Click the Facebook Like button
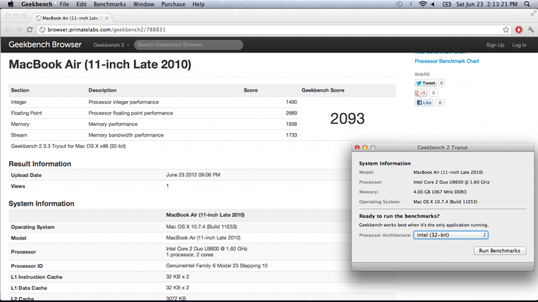Viewport: 538px width, 302px height. click(424, 102)
